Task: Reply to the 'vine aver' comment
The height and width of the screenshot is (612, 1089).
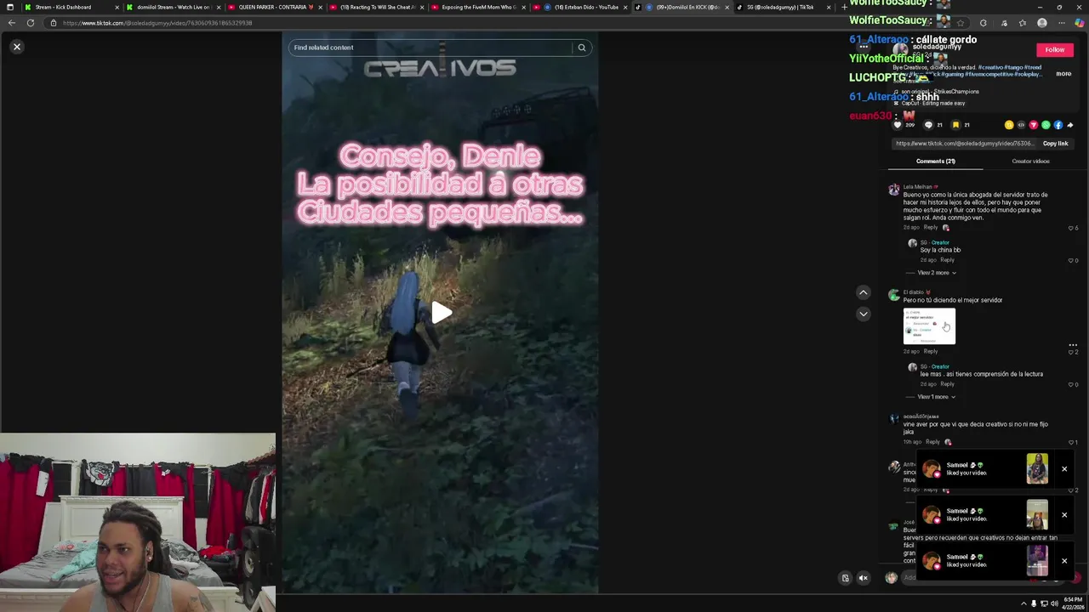Action: pos(932,442)
